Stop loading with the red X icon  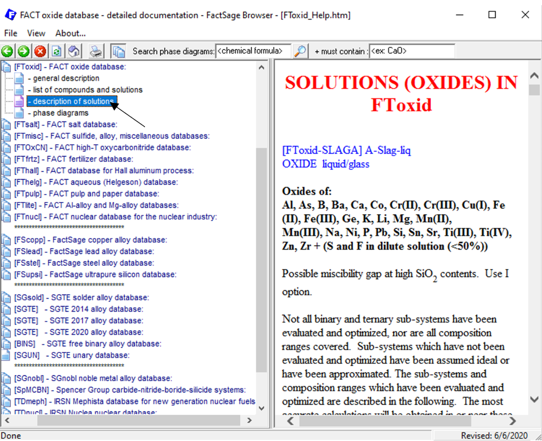click(x=40, y=52)
